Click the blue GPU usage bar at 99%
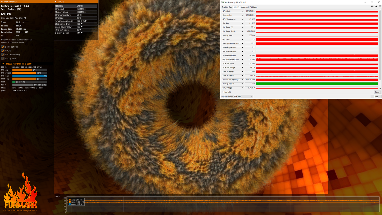 coord(30,76)
